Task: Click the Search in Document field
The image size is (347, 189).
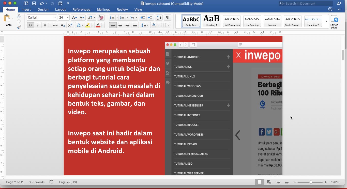Action: click(306, 4)
